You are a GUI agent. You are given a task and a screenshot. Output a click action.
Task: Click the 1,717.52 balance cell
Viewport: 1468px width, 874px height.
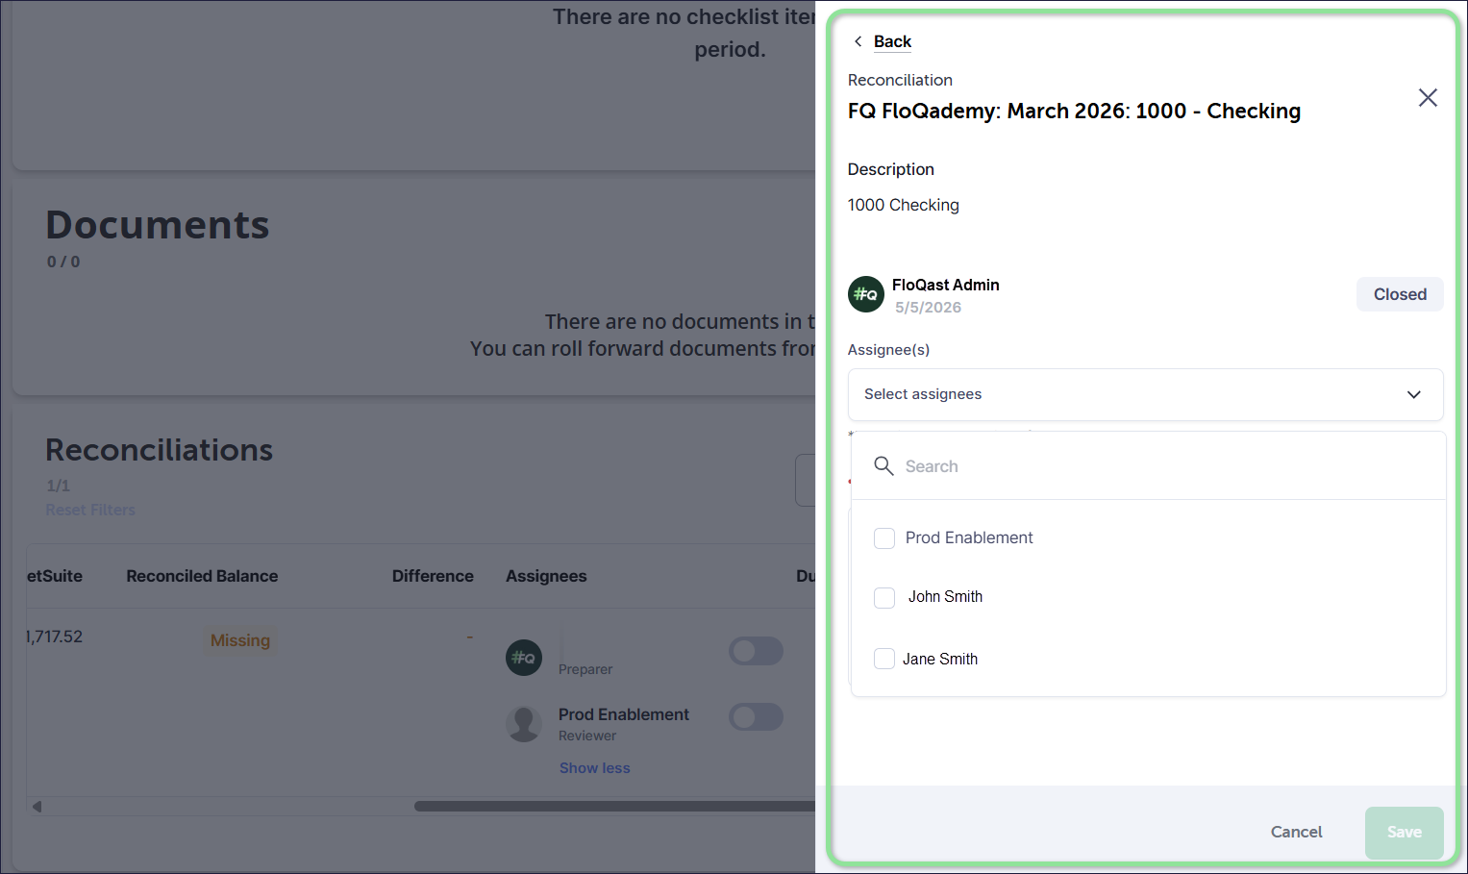(55, 637)
